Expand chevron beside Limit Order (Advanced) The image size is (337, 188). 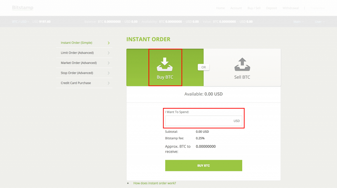tap(109, 53)
